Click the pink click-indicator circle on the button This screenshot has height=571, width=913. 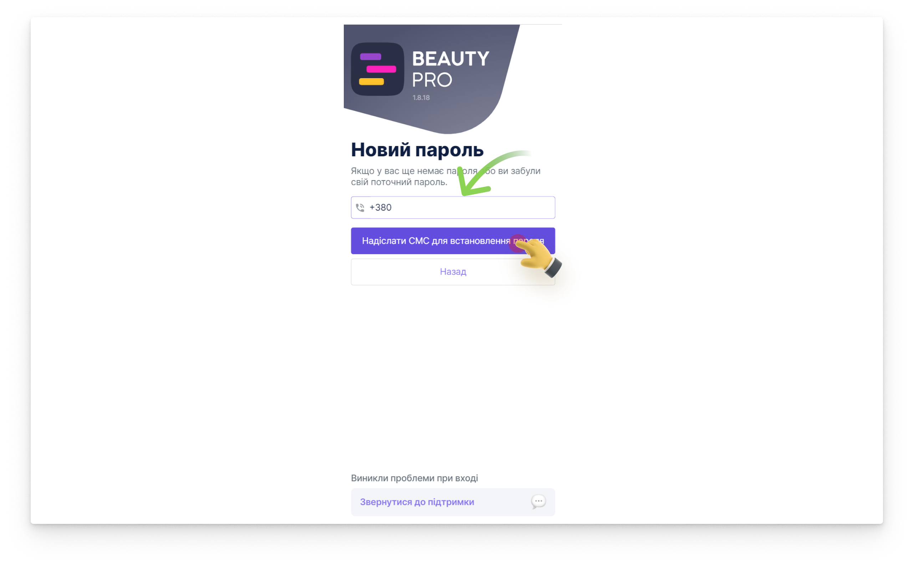pyautogui.click(x=518, y=243)
